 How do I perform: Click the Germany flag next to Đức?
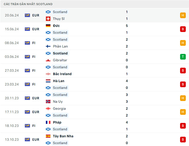[x=48, y=26]
